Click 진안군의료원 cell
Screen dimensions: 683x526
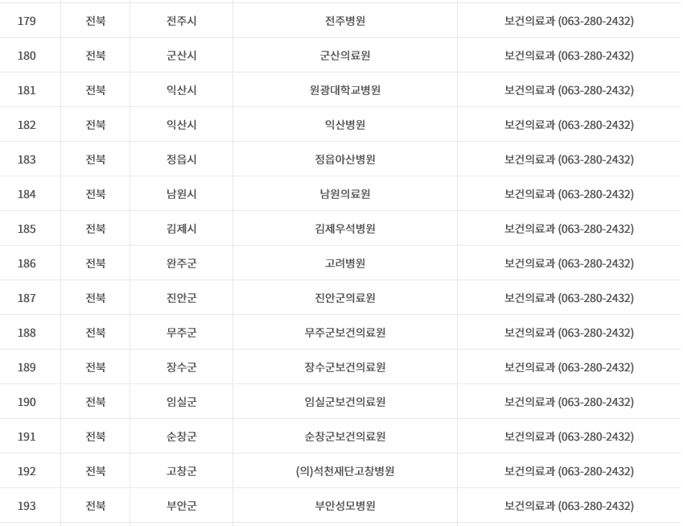[x=345, y=298]
